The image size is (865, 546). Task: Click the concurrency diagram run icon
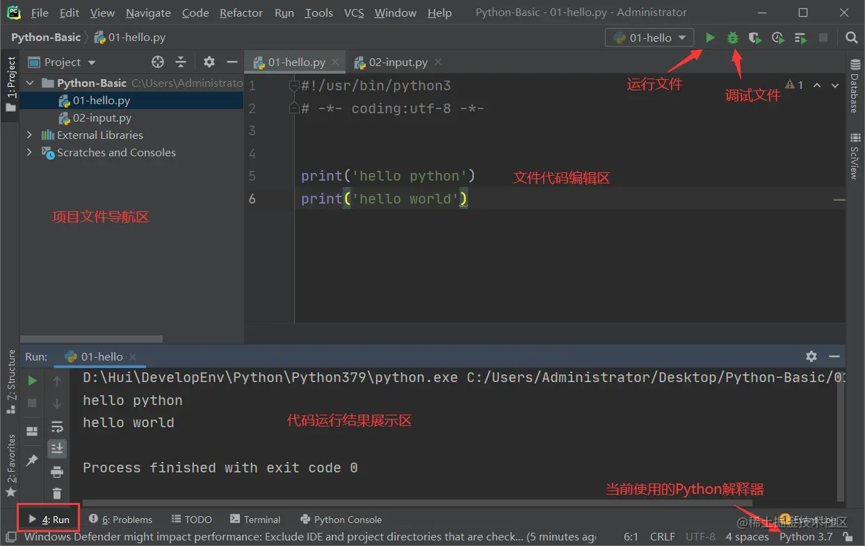tap(800, 38)
